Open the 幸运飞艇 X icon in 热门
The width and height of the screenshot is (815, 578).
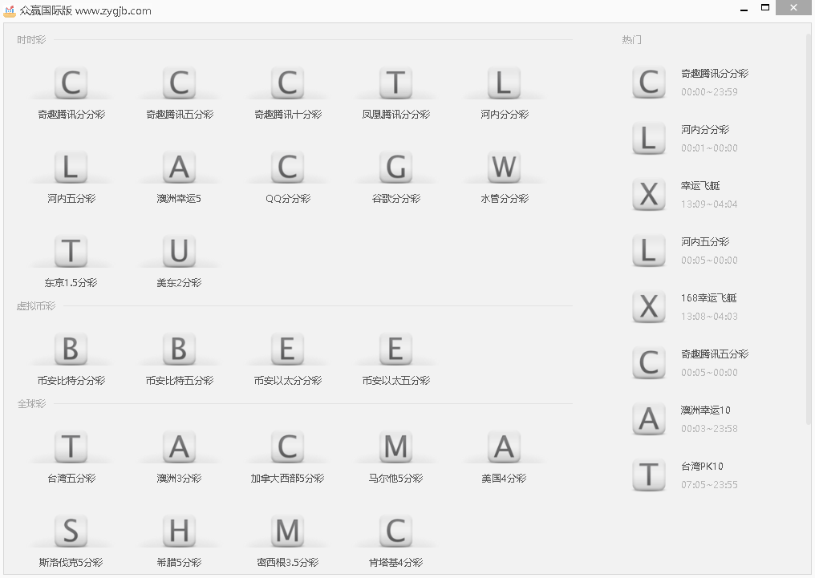[649, 195]
